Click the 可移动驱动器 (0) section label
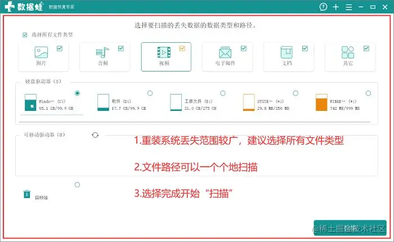394x242 pixels. tap(44, 135)
